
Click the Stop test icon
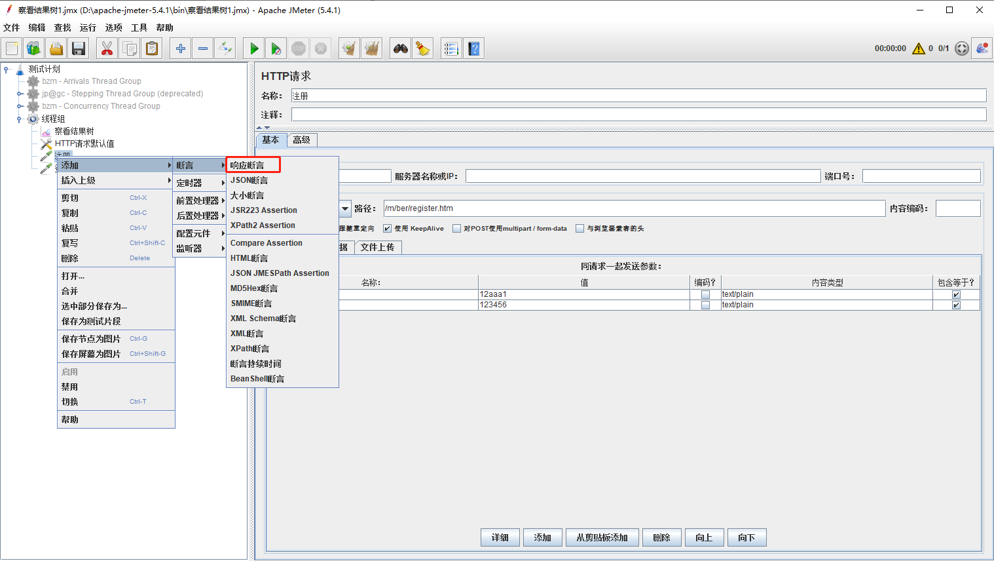click(x=299, y=48)
